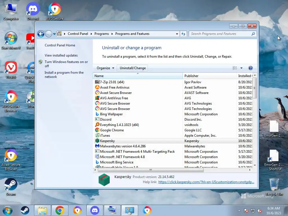The height and width of the screenshot is (216, 288).
Task: Click the horizontal scrollbar thumb in list
Action: coord(151,170)
